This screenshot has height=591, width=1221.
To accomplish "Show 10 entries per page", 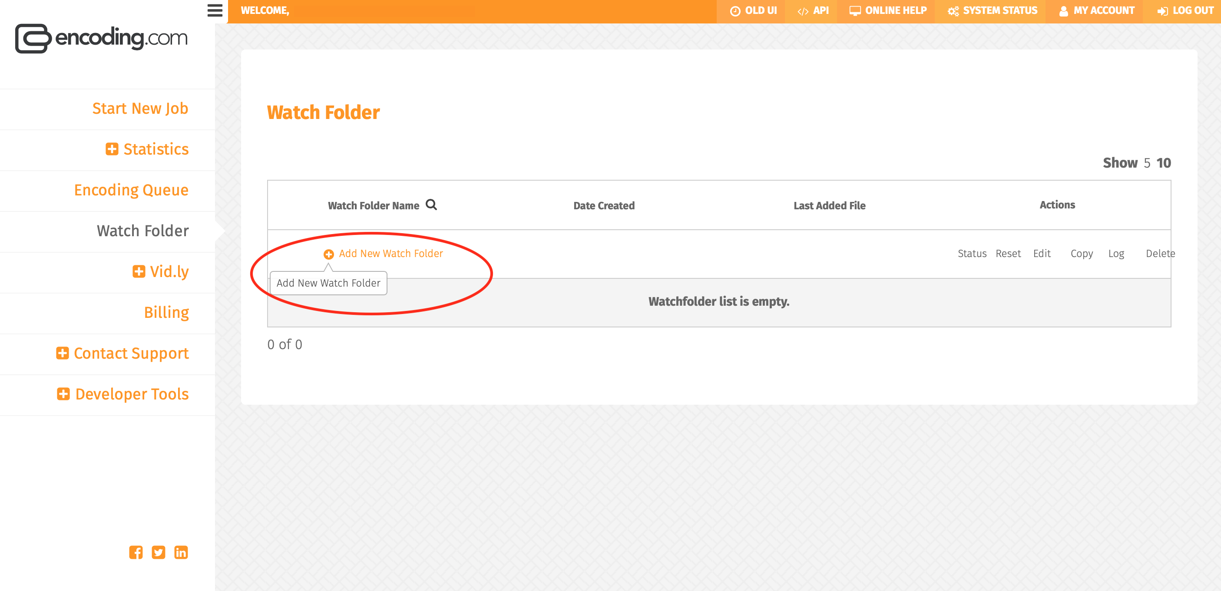I will pyautogui.click(x=1164, y=163).
